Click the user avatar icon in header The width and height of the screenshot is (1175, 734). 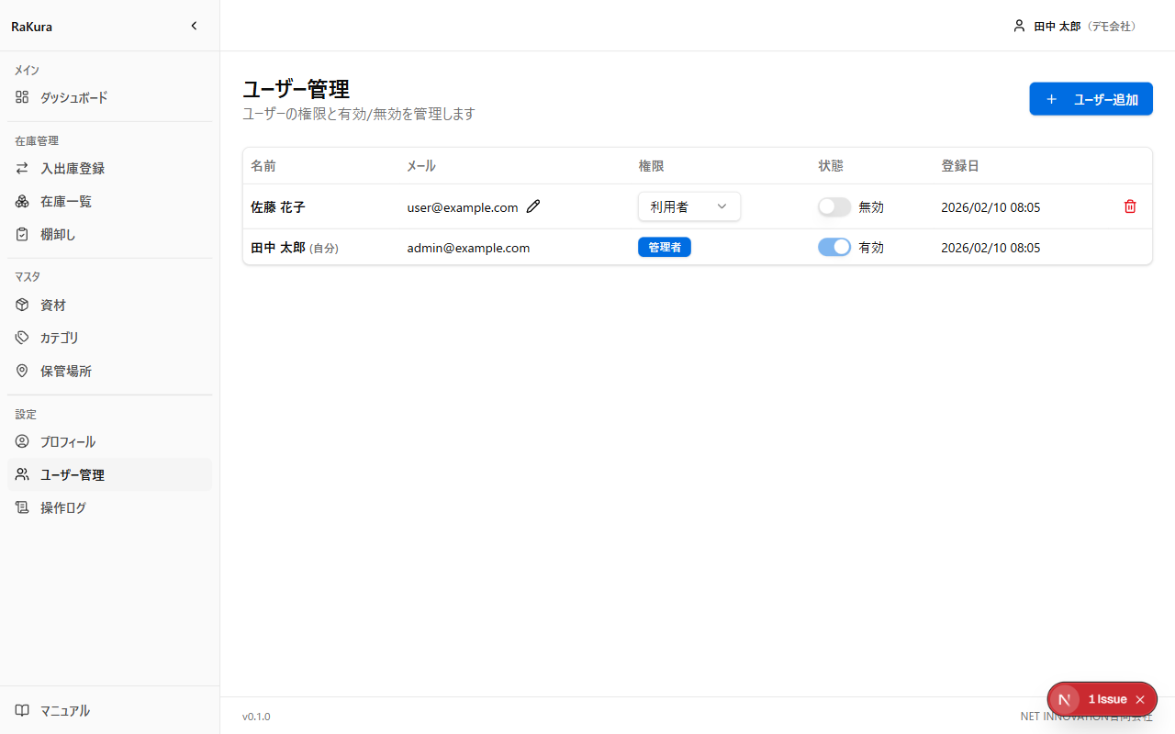click(1019, 26)
